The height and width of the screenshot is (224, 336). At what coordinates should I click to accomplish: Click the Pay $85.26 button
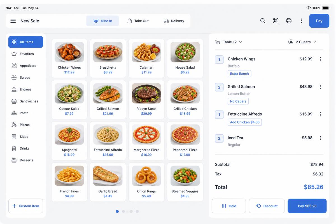(307, 206)
